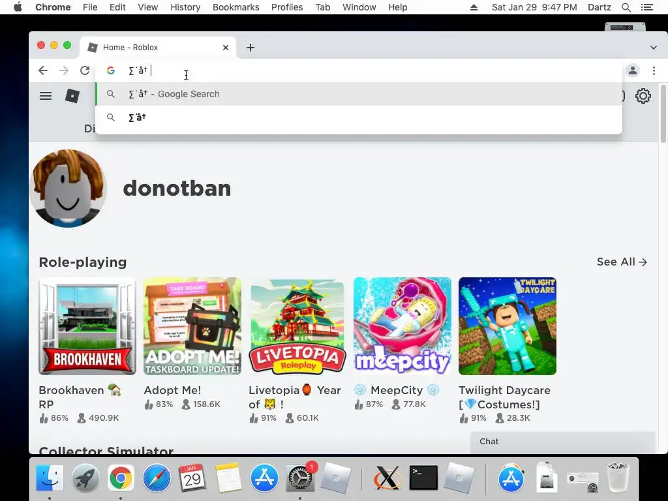Click the forward navigation arrow
The height and width of the screenshot is (501, 668).
(x=64, y=70)
